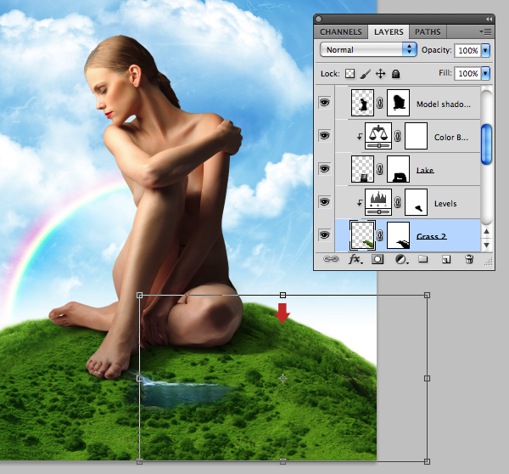The image size is (509, 474).
Task: Click the Levels mask link icon
Action: pyautogui.click(x=398, y=202)
